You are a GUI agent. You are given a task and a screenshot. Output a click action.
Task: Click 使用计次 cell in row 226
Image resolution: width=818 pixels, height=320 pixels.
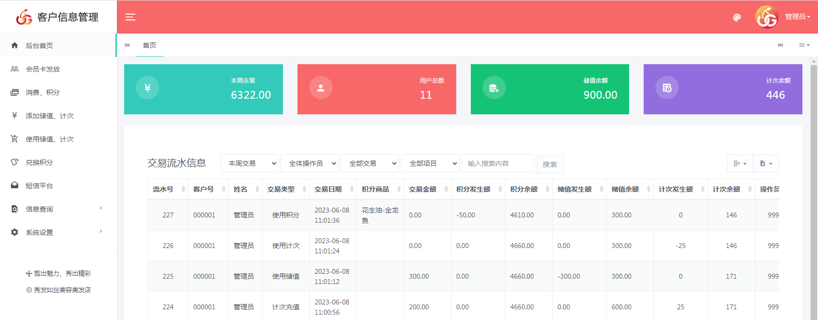[x=286, y=246]
